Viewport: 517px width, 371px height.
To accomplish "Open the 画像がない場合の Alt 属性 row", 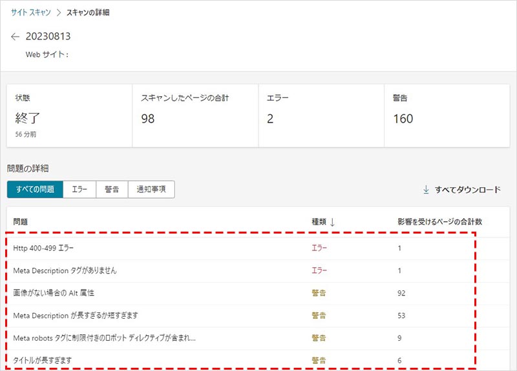I will pyautogui.click(x=54, y=293).
